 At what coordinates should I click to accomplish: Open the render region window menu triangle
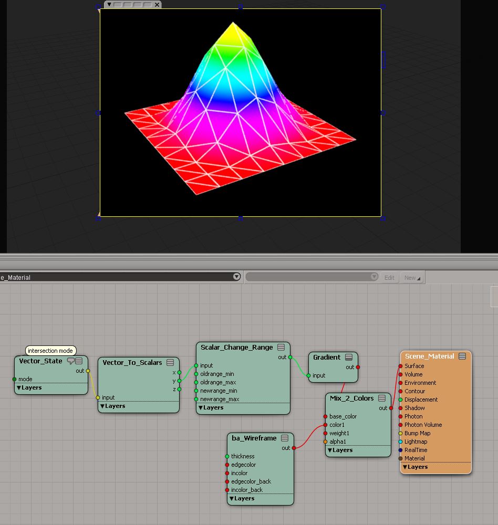tap(109, 4)
